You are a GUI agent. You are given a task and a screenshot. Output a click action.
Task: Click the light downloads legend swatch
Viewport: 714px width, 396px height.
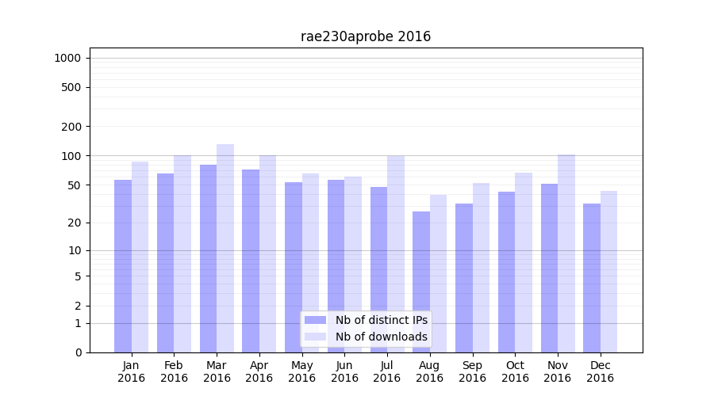(315, 337)
